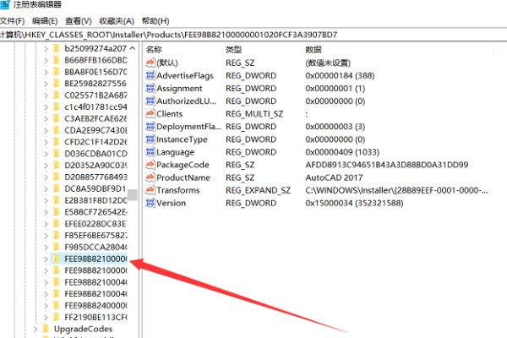Click the Registry Editor app icon in title bar
The image size is (507, 338).
[6, 5]
